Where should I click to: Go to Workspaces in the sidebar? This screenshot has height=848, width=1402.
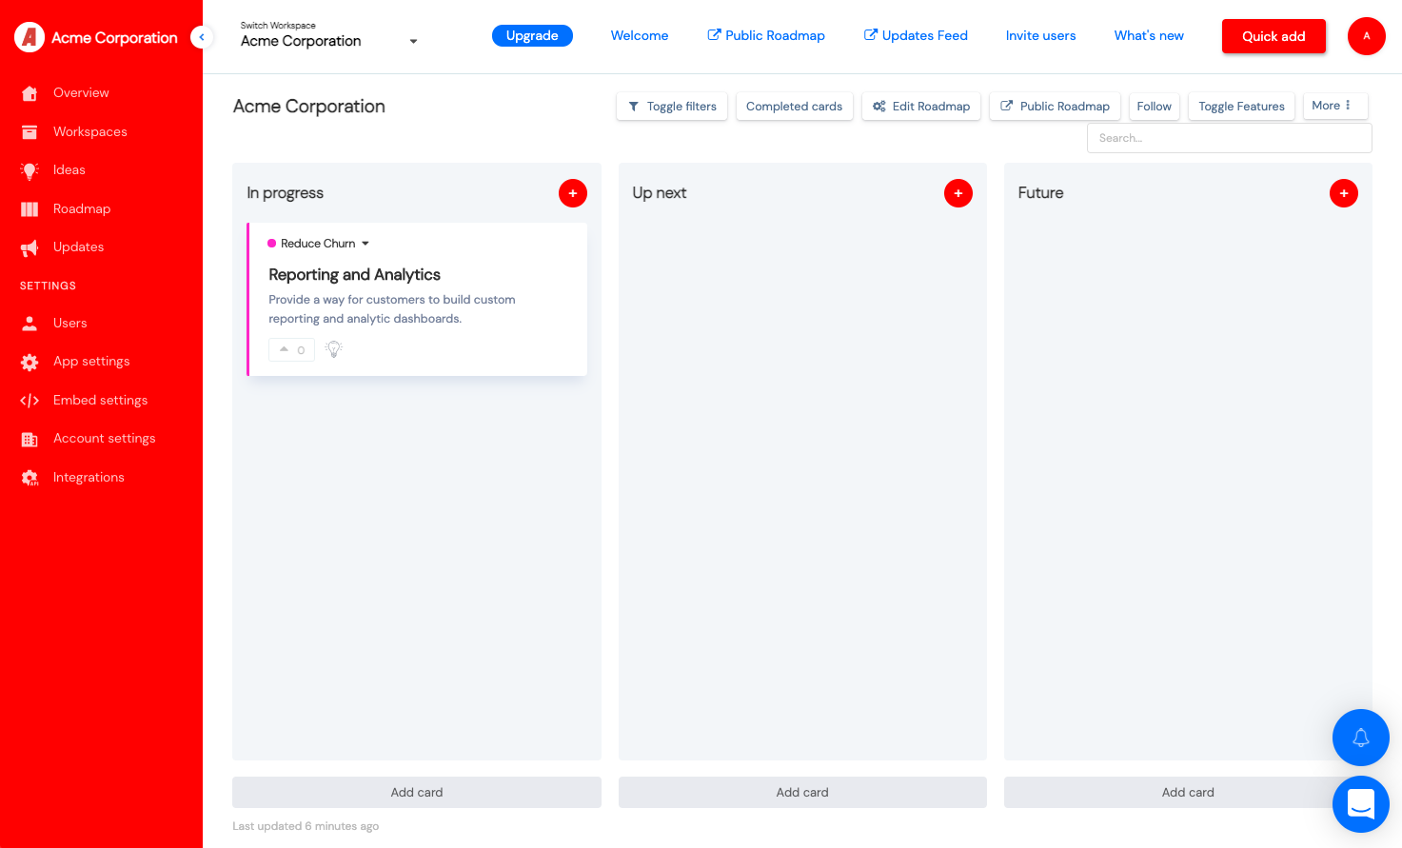[x=90, y=131]
